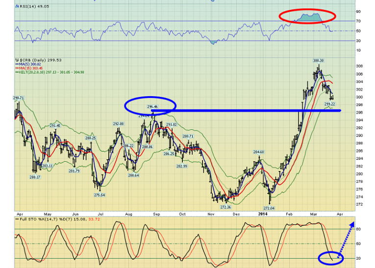Click the KELT channel legend entry
This screenshot has width=375, height=268.
[x=50, y=73]
